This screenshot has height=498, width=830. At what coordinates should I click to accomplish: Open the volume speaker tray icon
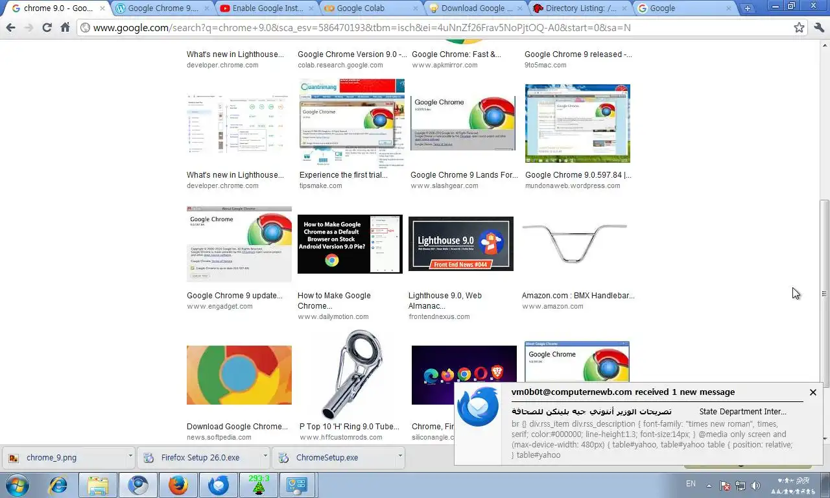755,485
